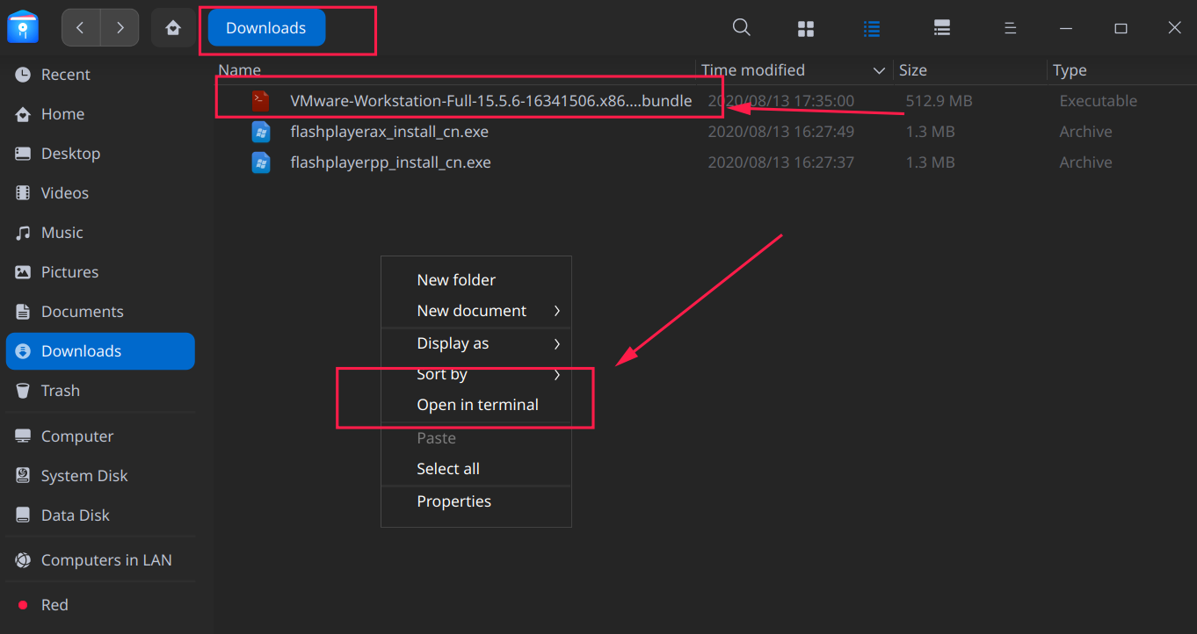Image resolution: width=1197 pixels, height=634 pixels.
Task: Choose Select all from the context menu
Action: pyautogui.click(x=448, y=468)
